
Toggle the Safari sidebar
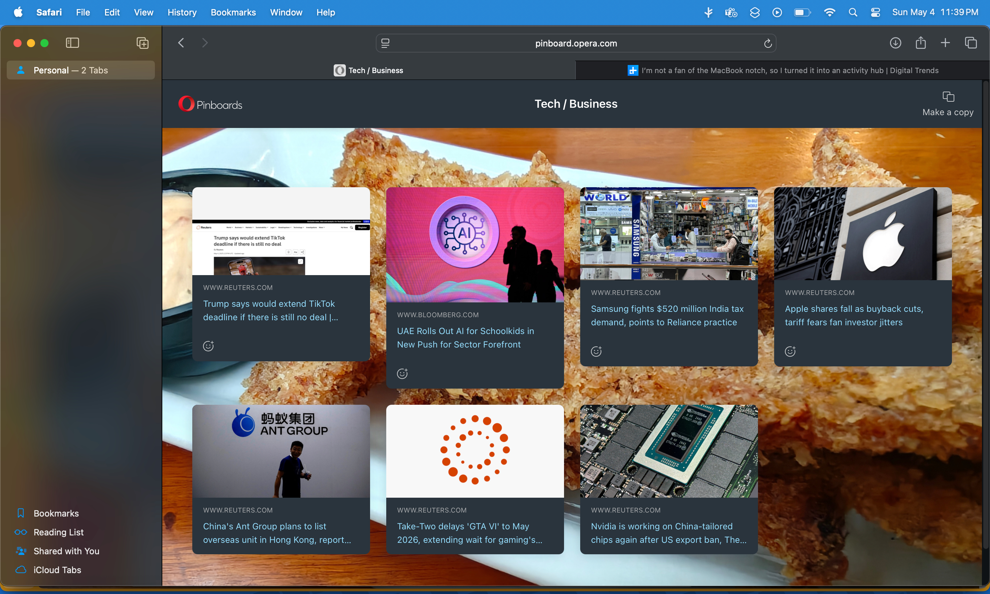pos(72,43)
